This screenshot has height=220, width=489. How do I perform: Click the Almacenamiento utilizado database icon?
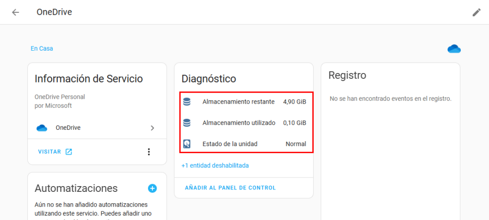187,123
